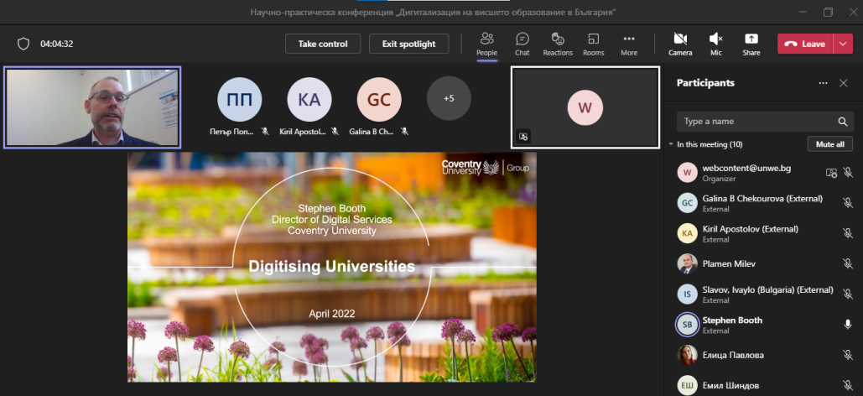Expand the Leave options dropdown arrow
The height and width of the screenshot is (396, 863).
tap(843, 44)
